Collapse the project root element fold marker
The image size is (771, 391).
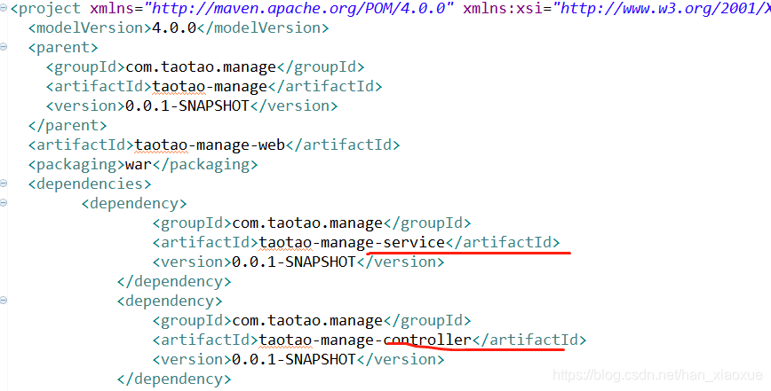(4, 8)
